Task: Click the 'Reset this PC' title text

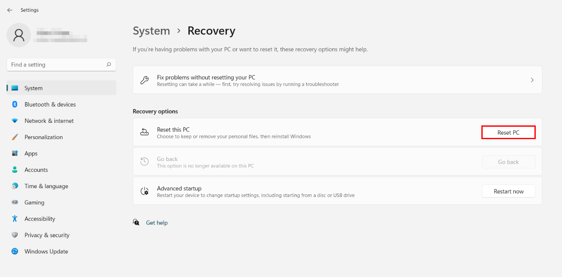Action: tap(173, 129)
